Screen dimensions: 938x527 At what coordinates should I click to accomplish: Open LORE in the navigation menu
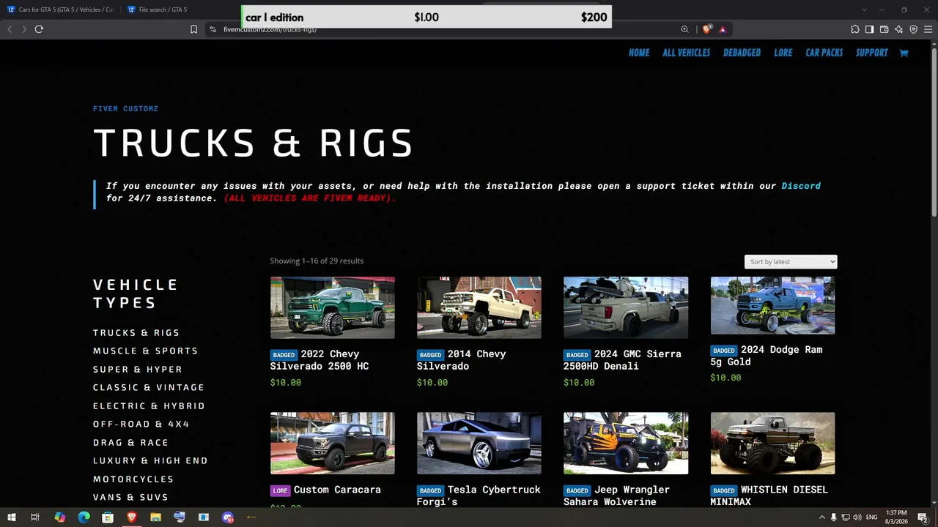coord(783,53)
